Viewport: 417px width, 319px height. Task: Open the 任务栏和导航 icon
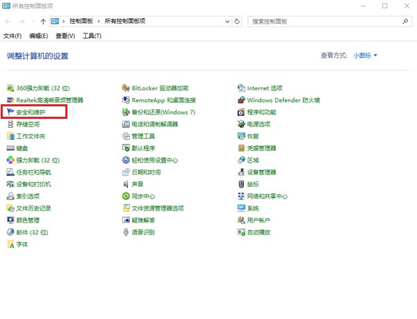(10, 172)
